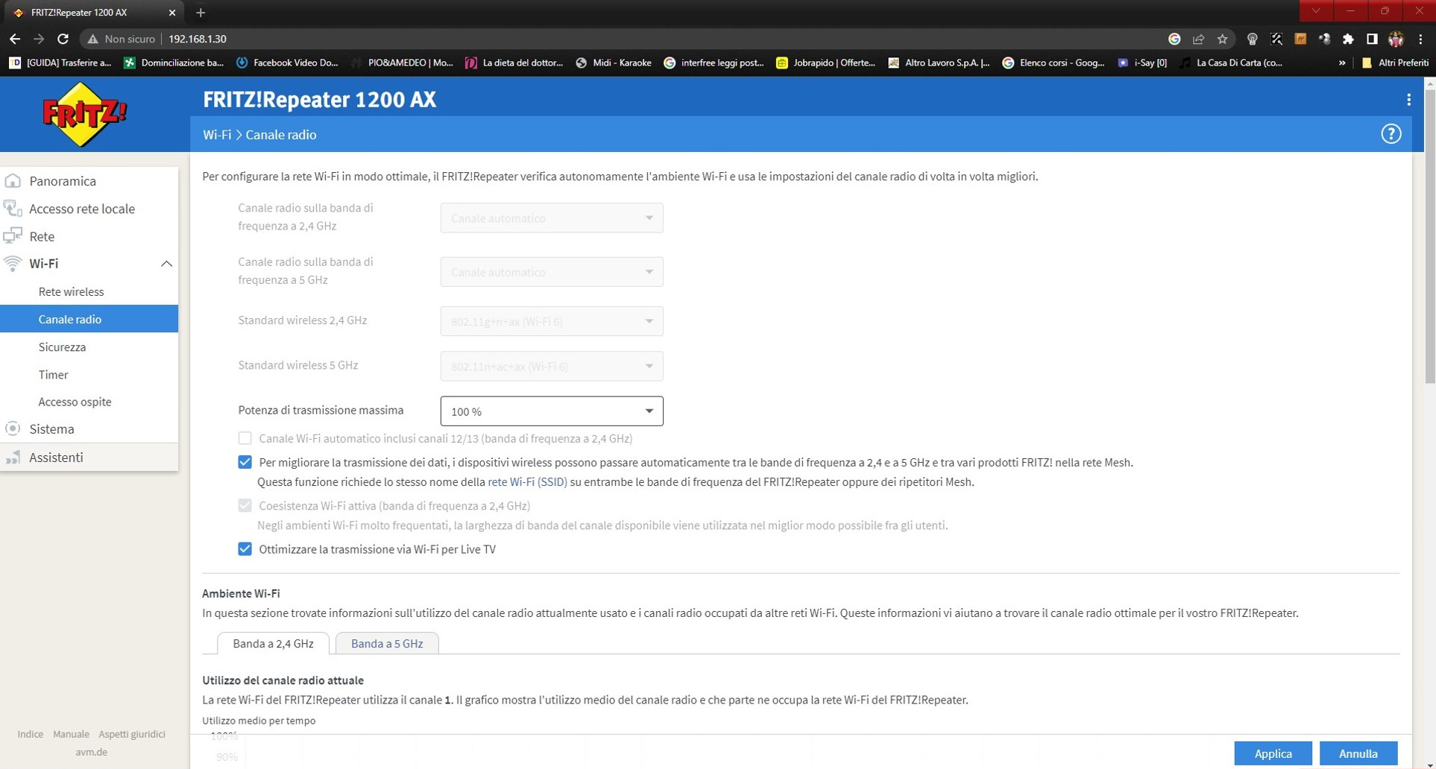This screenshot has height=769, width=1436.
Task: Click the Panoramica house icon
Action: coord(13,181)
